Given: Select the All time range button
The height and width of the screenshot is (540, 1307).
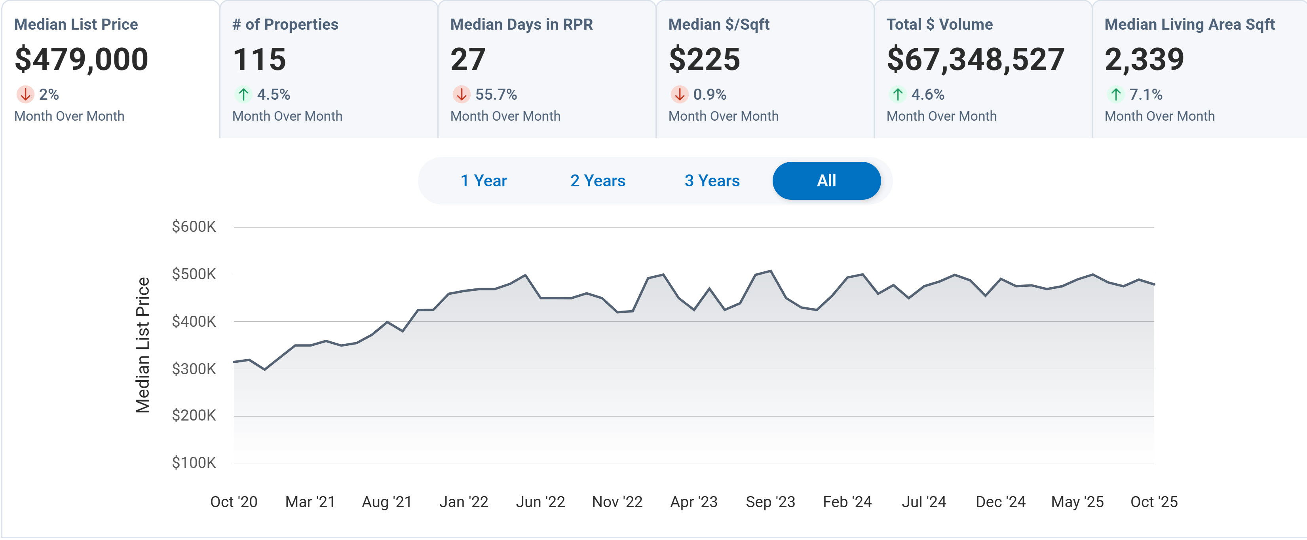Looking at the screenshot, I should [x=826, y=180].
